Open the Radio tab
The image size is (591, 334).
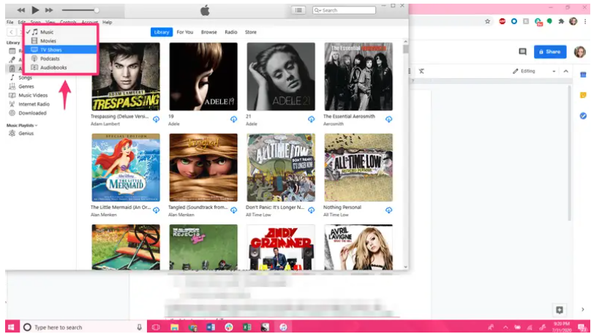click(230, 32)
